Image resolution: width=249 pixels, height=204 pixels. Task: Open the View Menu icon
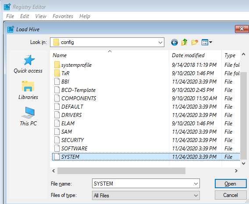tap(205, 42)
